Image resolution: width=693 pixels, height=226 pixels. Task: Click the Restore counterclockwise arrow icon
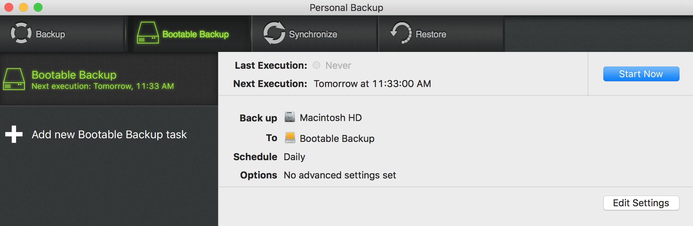tap(401, 33)
